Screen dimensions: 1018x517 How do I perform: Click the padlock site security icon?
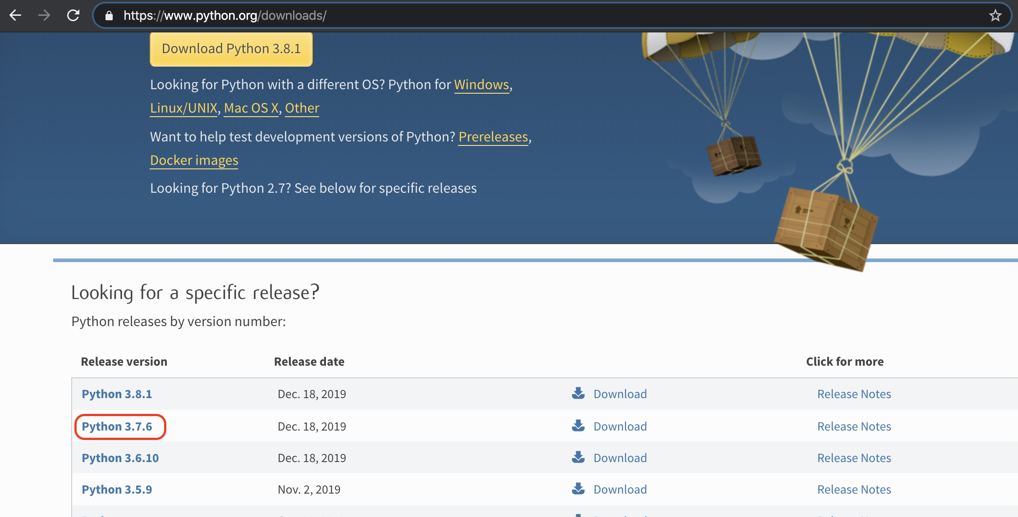pyautogui.click(x=109, y=16)
